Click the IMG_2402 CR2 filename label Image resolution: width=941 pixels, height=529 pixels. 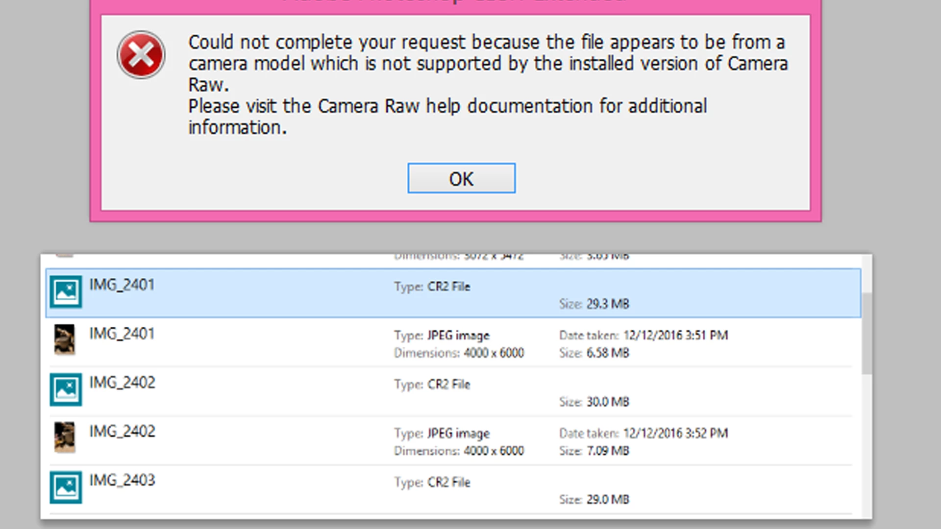coord(122,383)
